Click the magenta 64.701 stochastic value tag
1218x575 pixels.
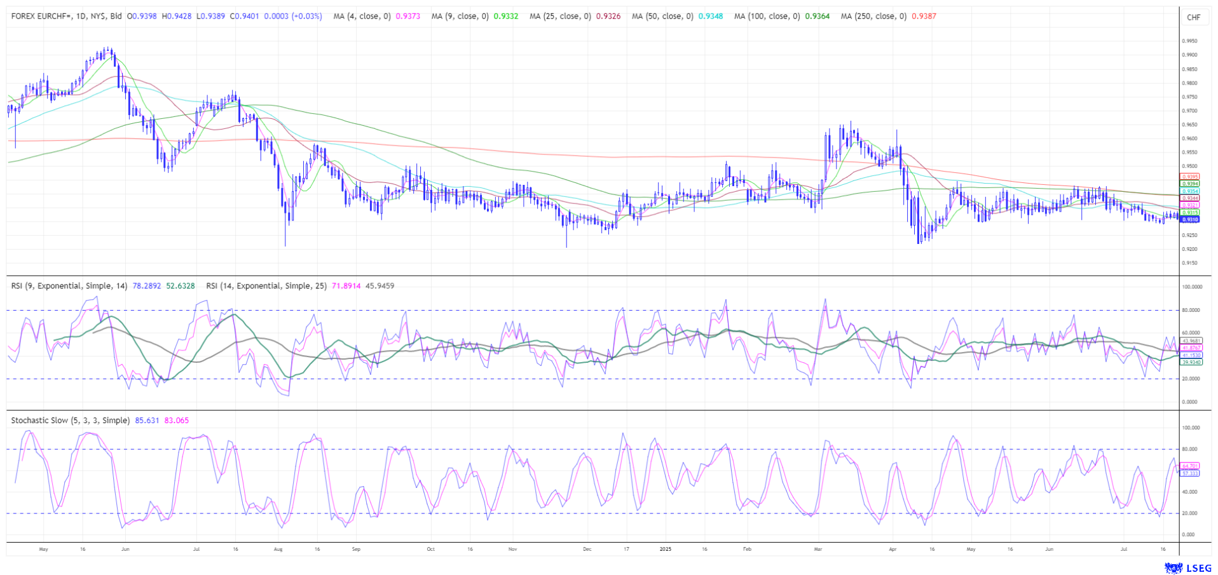[x=1189, y=466]
